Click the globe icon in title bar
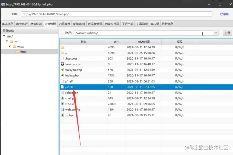The image size is (233, 155). coord(3,4)
